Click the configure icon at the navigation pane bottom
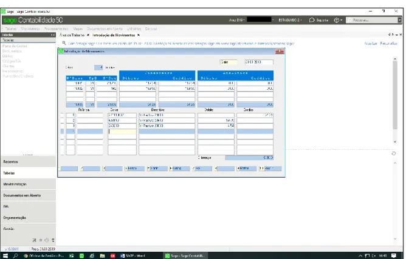The height and width of the screenshot is (259, 406). pyautogui.click(x=35, y=240)
